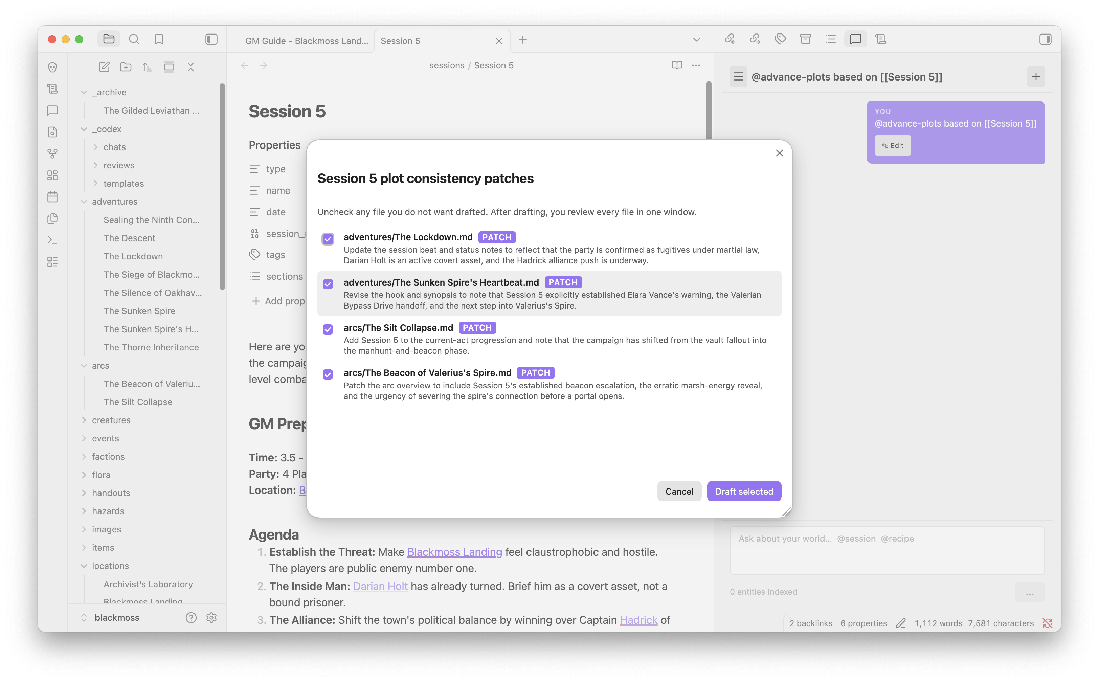Click Cancel in the patches dialog
The image size is (1099, 682).
point(679,491)
